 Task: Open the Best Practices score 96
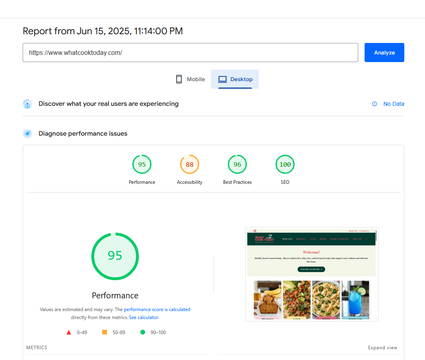pos(237,165)
